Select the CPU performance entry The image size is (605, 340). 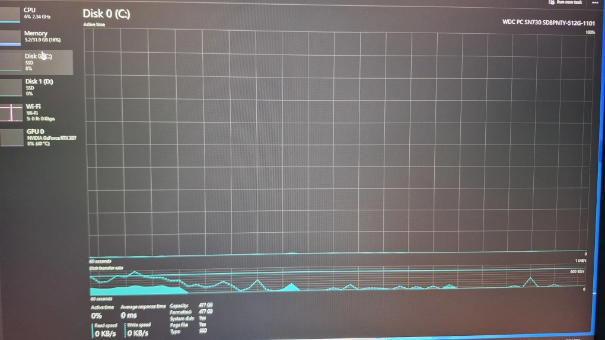point(37,14)
